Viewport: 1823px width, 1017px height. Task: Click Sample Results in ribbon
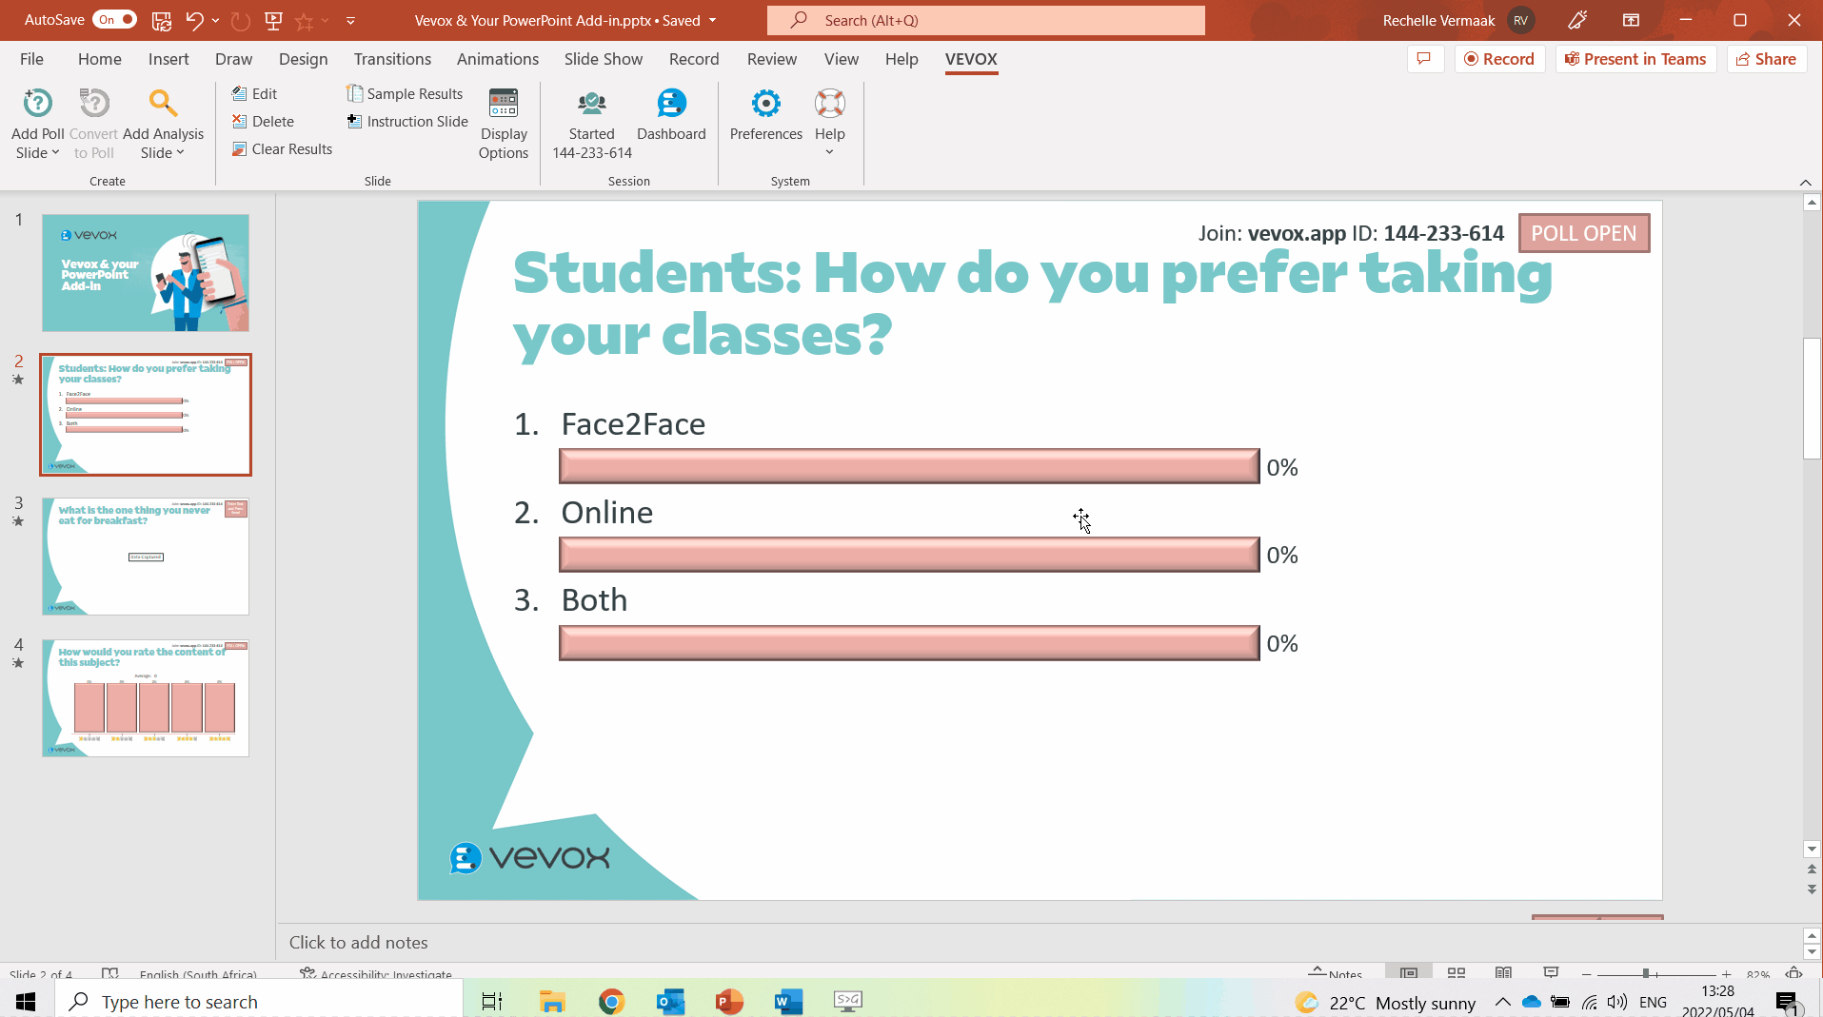point(405,93)
